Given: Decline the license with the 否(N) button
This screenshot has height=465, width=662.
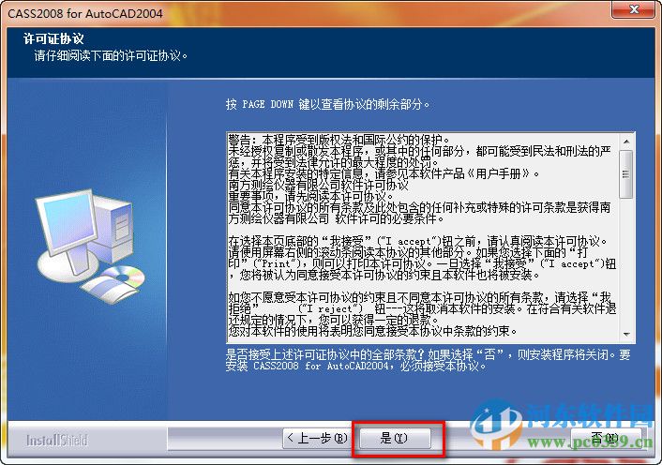Looking at the screenshot, I should coord(606,438).
